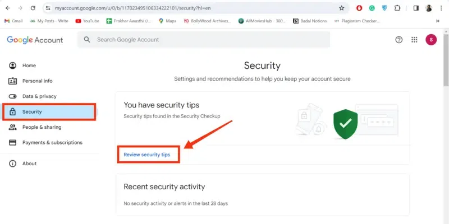Open Google apps grid launcher
Viewport: 449px width, 224px height.
415,40
